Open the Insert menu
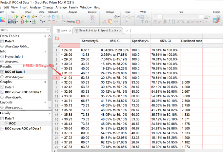 (x=24, y=8)
